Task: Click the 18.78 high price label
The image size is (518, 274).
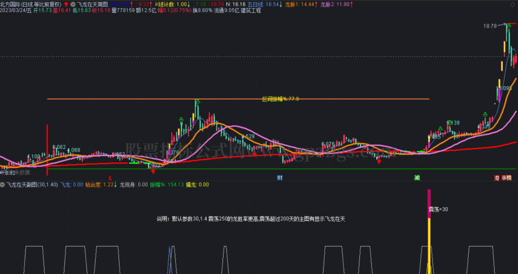Action: [x=490, y=26]
